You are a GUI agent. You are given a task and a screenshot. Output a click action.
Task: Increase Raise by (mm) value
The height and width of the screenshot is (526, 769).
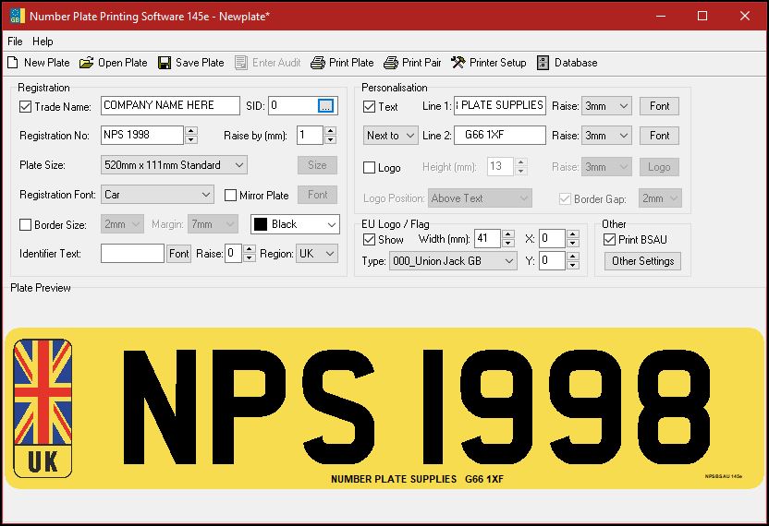[x=331, y=131]
